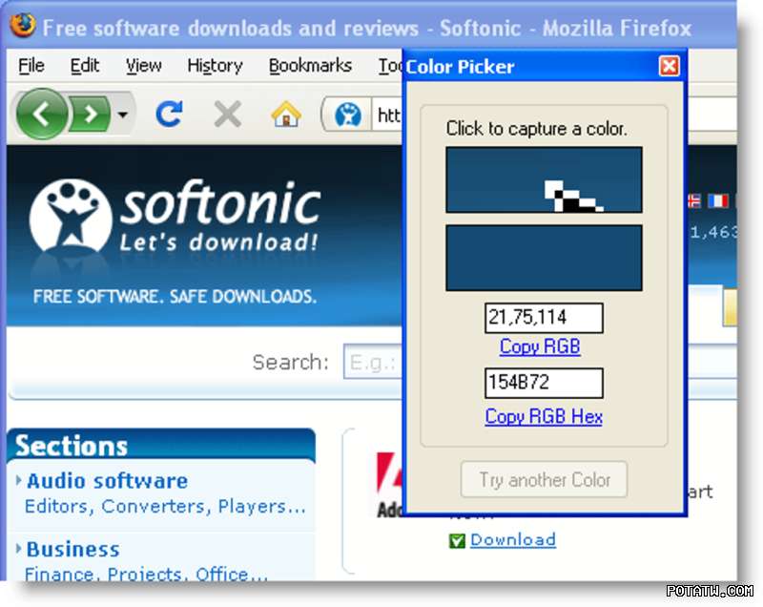Click the green Back navigation arrow
This screenshot has height=607, width=763.
(x=42, y=115)
